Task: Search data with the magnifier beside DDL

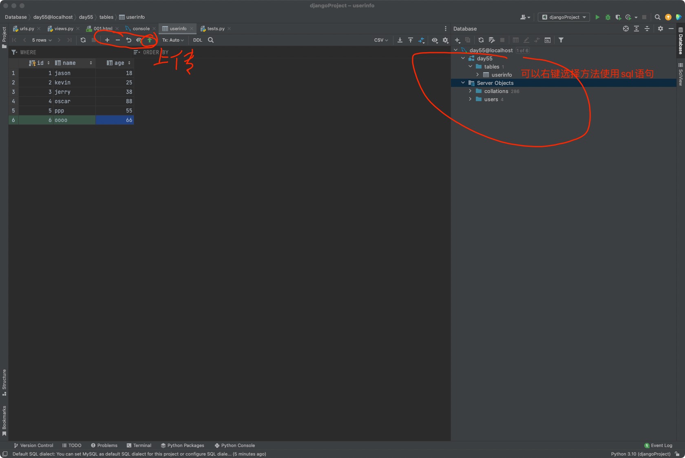Action: [x=211, y=40]
